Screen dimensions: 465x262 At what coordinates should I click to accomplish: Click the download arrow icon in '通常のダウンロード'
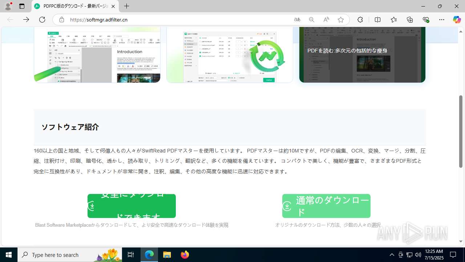click(x=287, y=206)
